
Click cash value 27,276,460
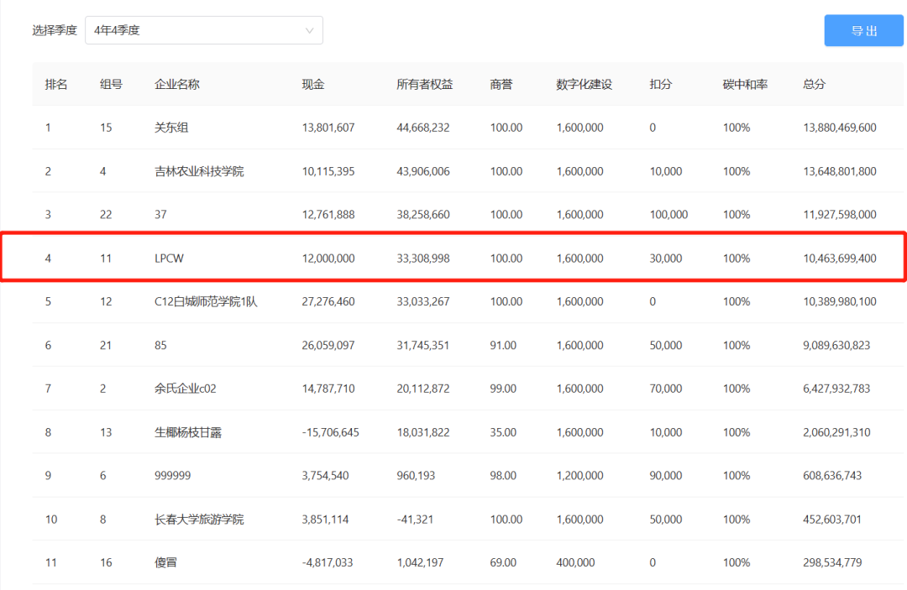(328, 301)
